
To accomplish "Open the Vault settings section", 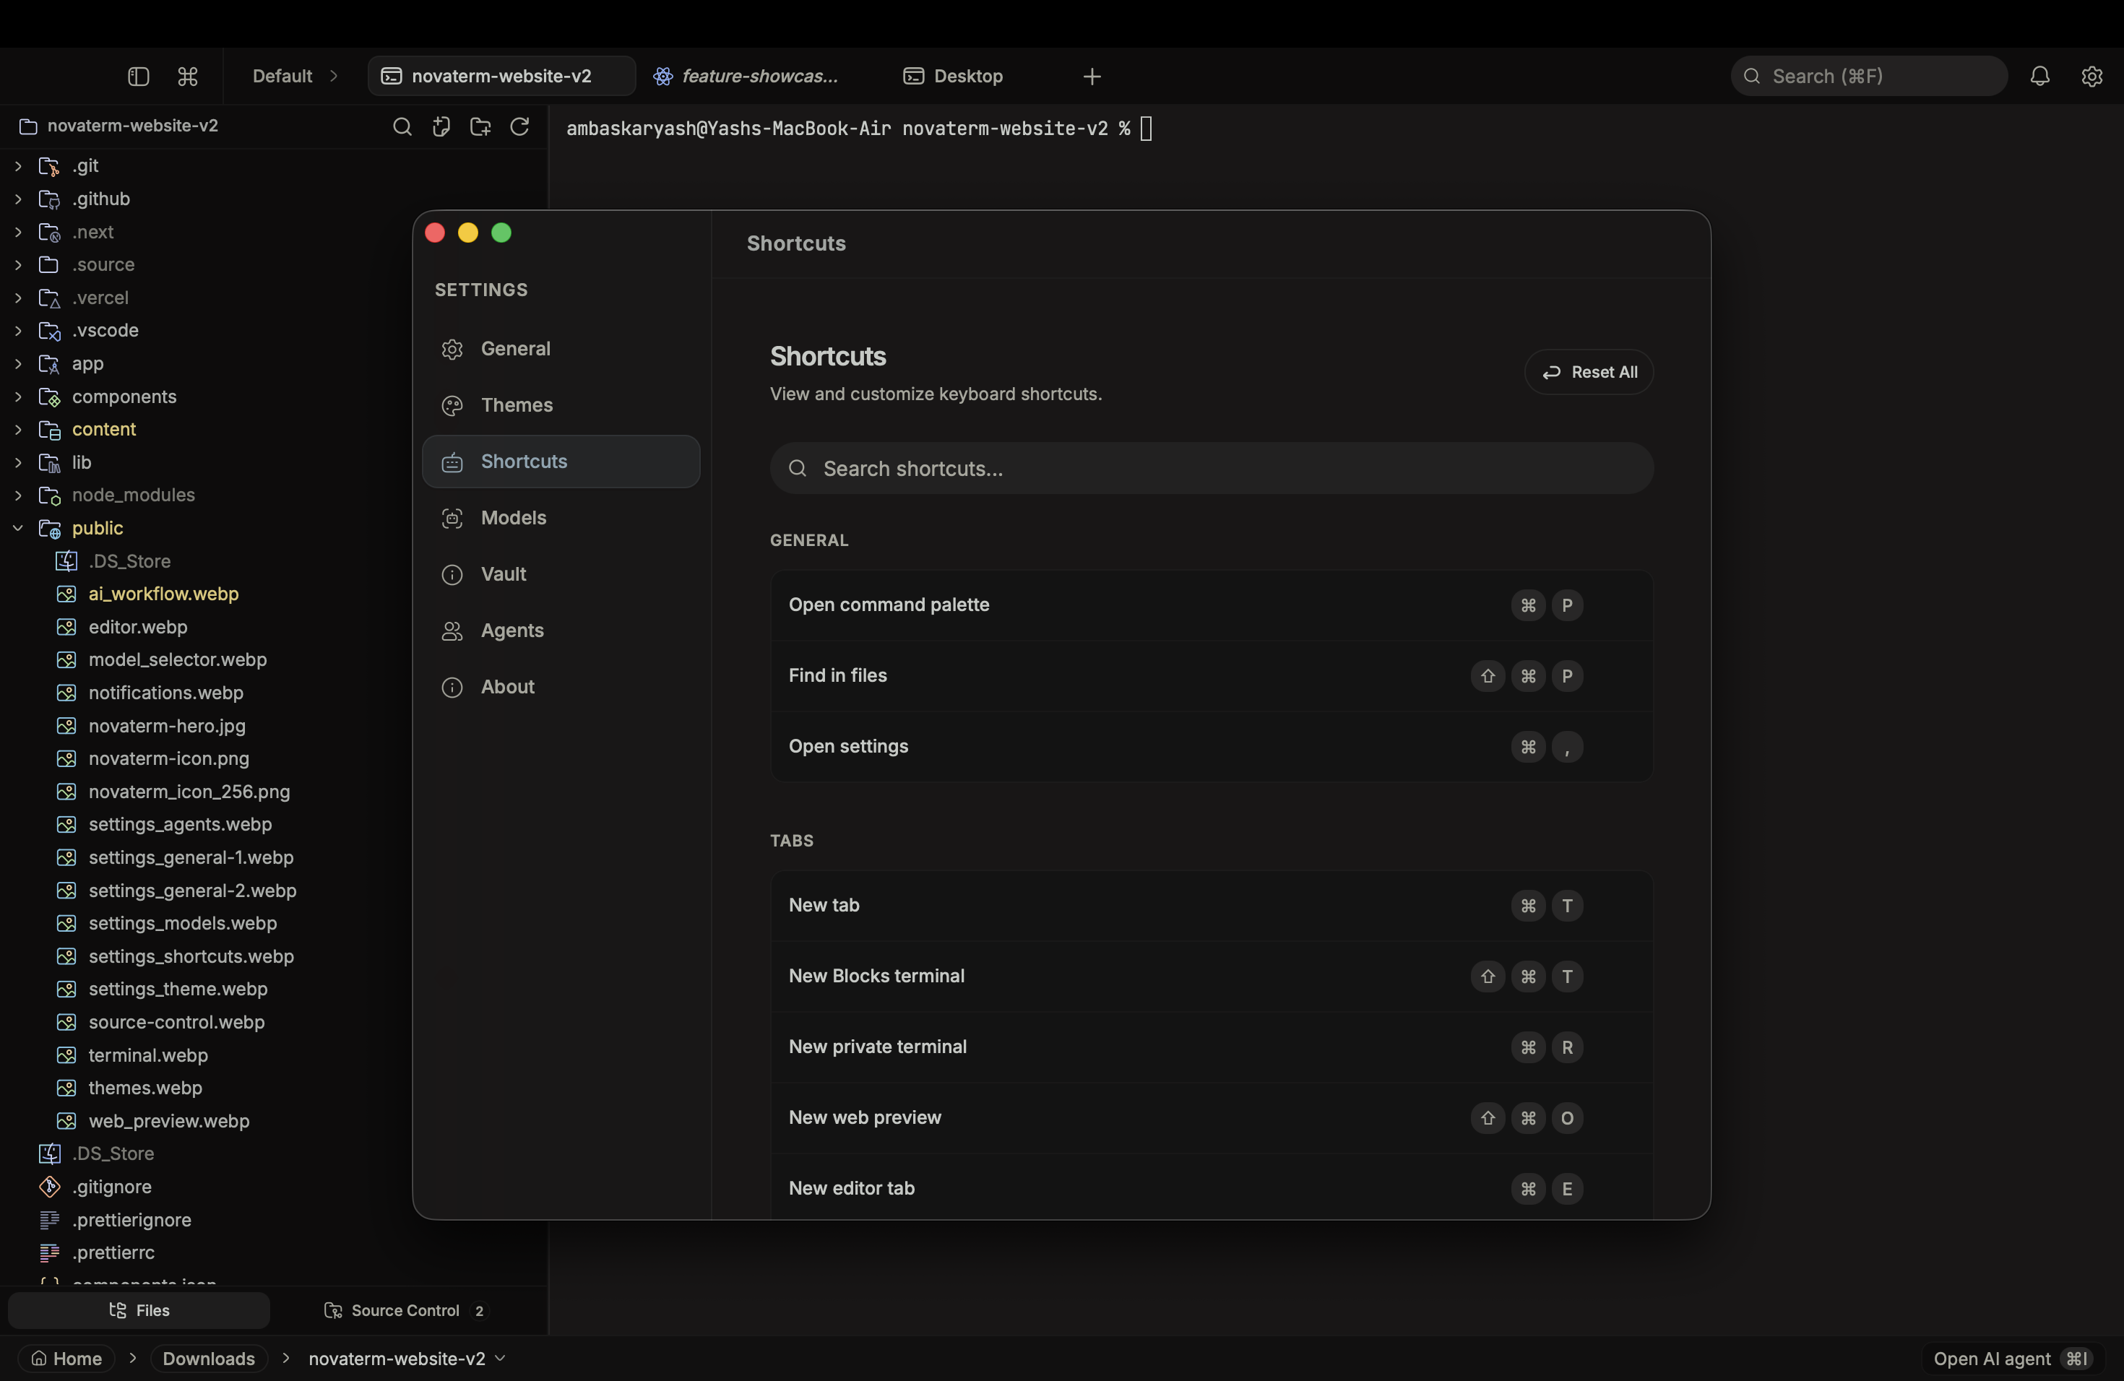I will 561,573.
